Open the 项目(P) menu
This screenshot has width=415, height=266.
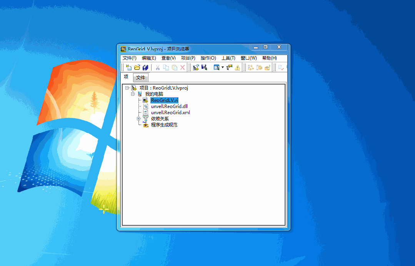coord(188,58)
